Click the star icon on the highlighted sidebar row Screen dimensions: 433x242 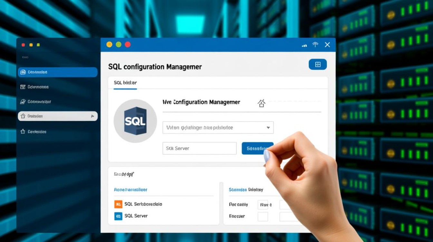coord(23,116)
